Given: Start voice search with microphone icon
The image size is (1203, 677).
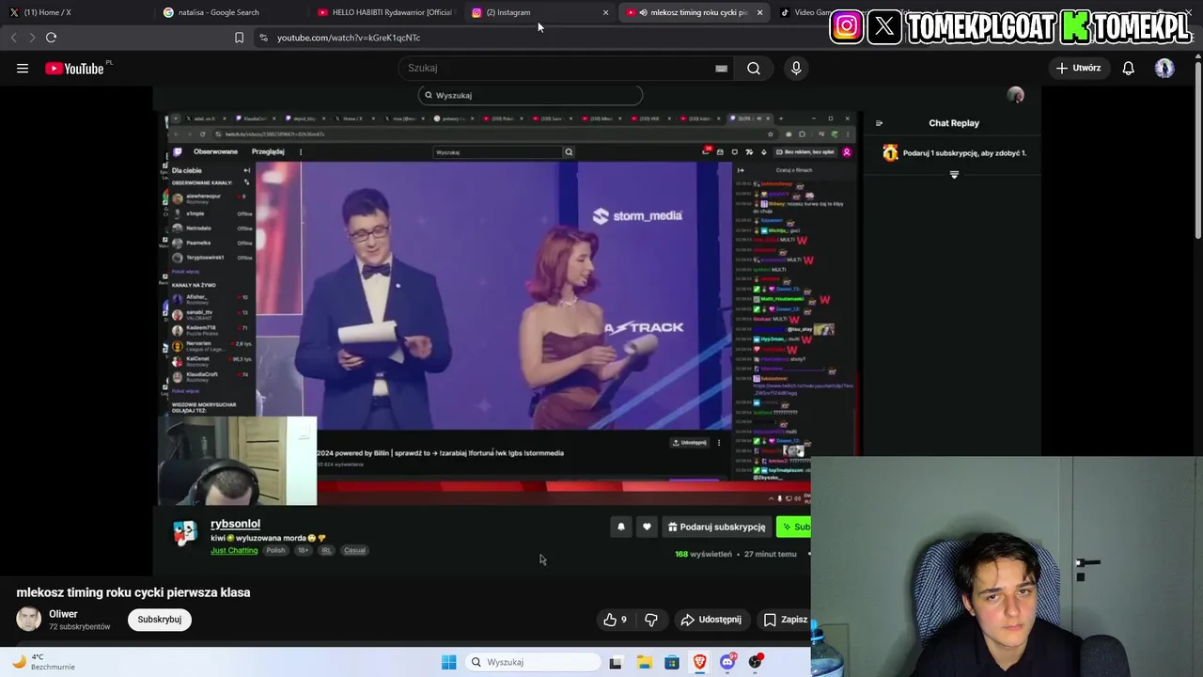Looking at the screenshot, I should (796, 68).
